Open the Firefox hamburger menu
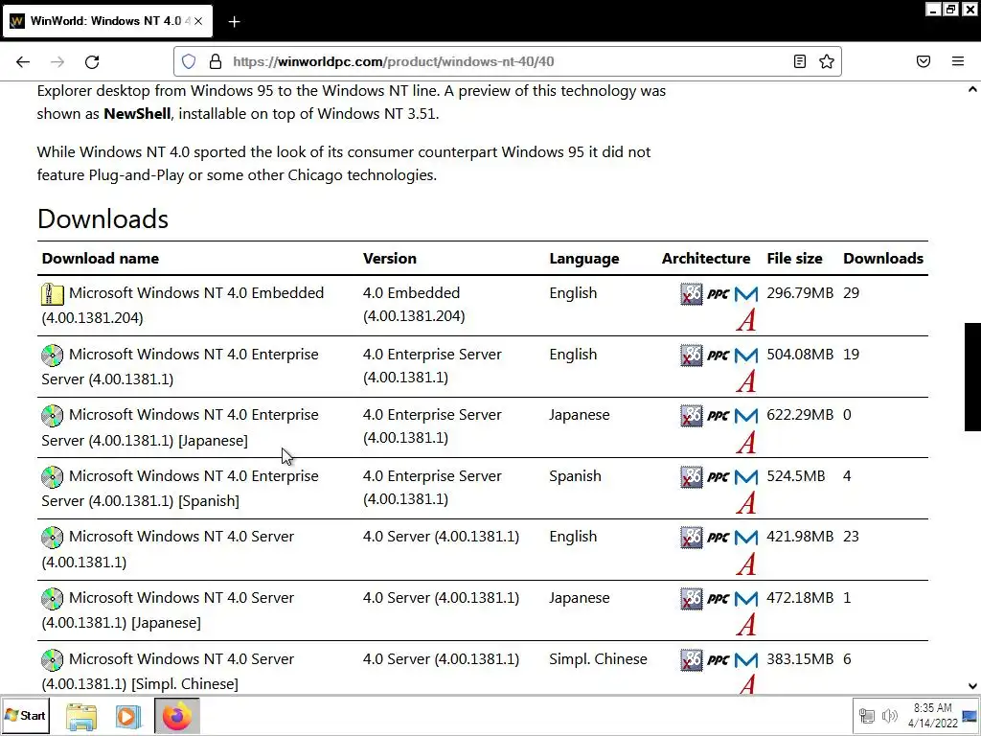981x736 pixels. coord(958,61)
